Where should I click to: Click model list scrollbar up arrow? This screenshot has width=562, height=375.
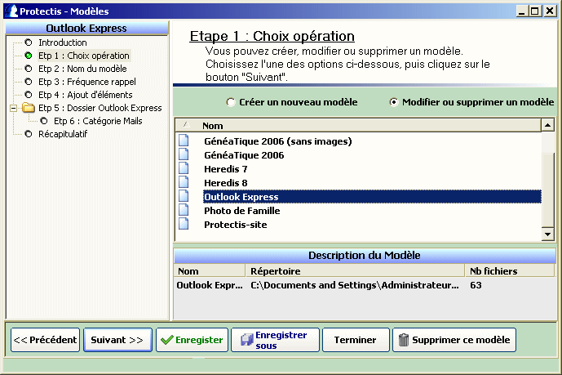547,125
